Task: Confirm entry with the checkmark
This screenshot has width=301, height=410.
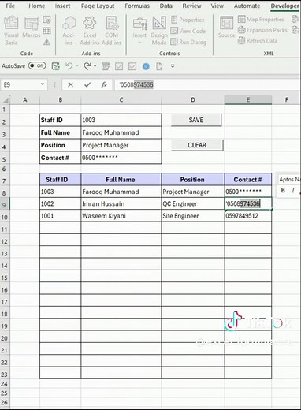Action: click(87, 84)
